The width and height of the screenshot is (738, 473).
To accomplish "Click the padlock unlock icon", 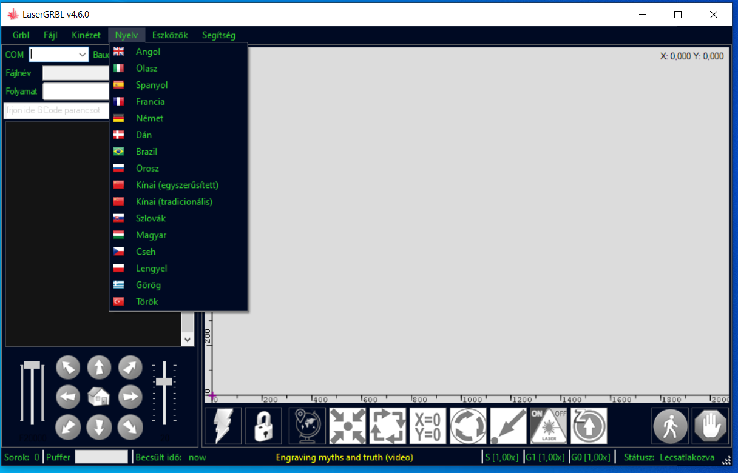I will point(263,426).
